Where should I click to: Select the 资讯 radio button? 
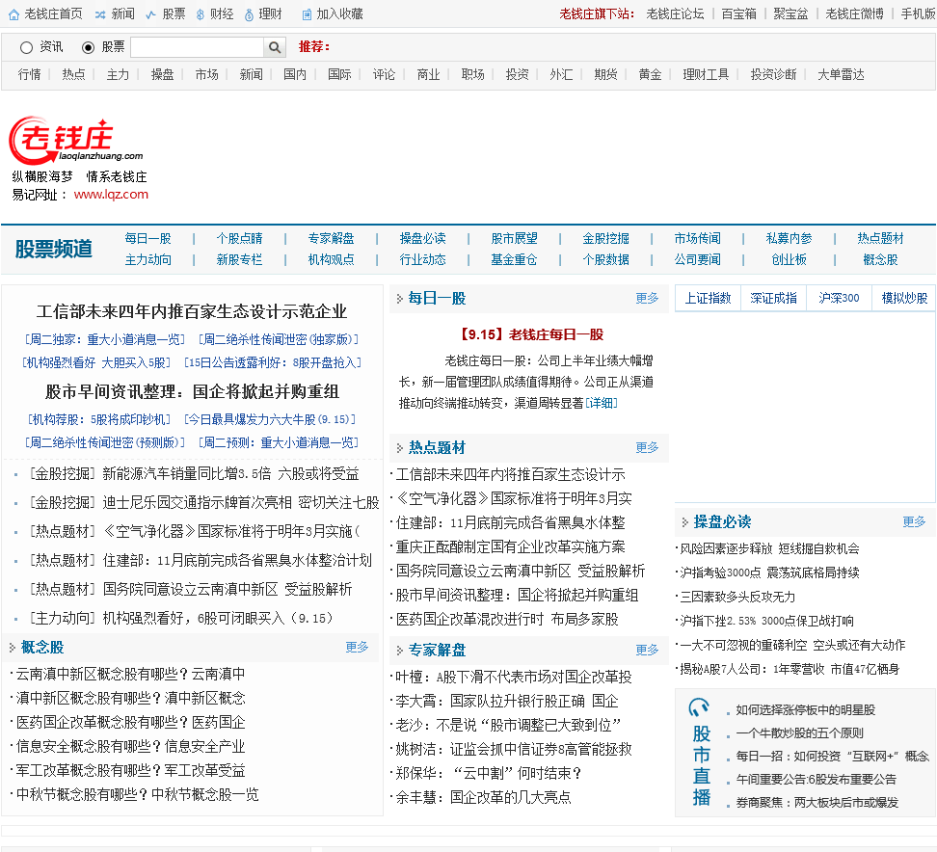pos(27,47)
